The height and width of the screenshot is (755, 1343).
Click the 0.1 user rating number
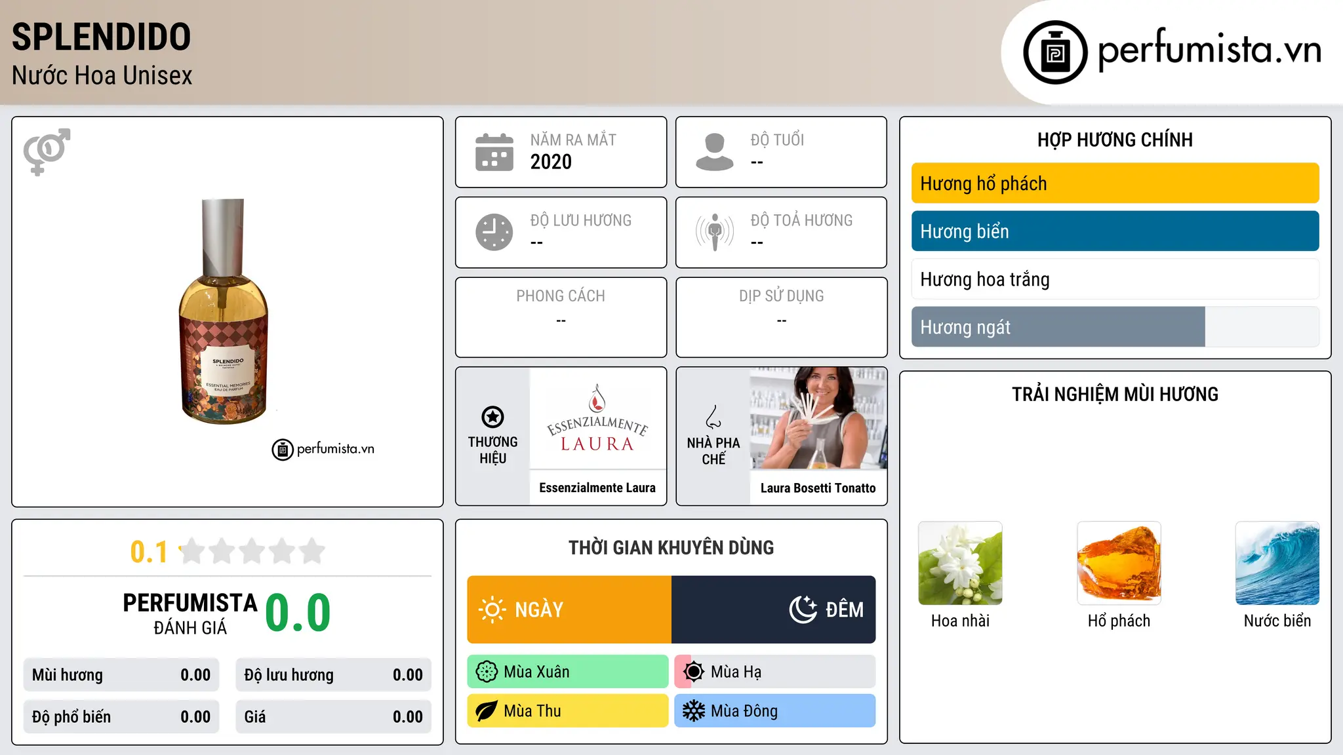point(149,552)
